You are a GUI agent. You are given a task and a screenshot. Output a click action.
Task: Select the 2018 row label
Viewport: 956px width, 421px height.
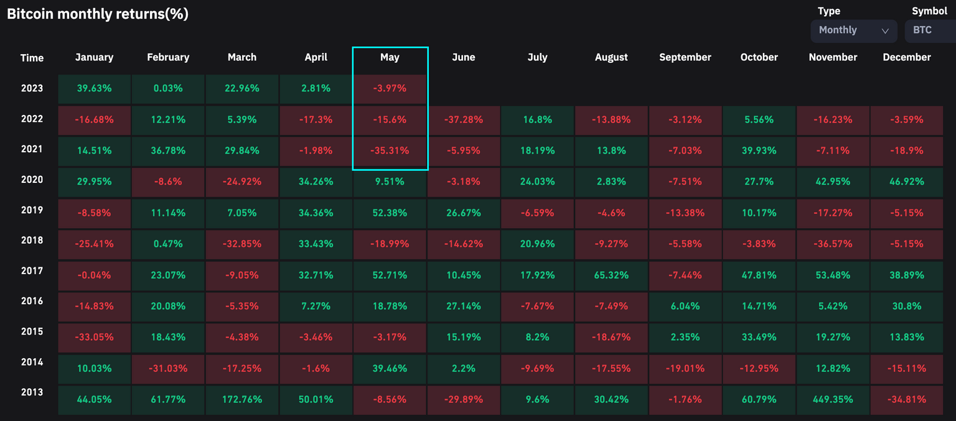pyautogui.click(x=32, y=240)
